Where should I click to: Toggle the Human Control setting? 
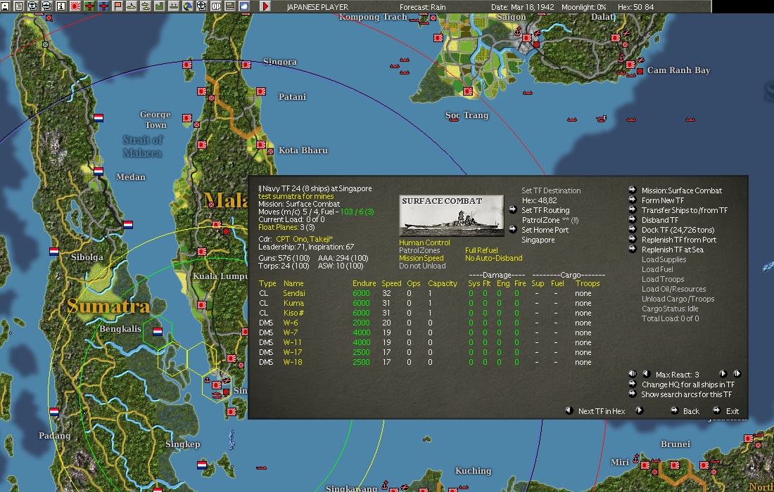click(424, 242)
